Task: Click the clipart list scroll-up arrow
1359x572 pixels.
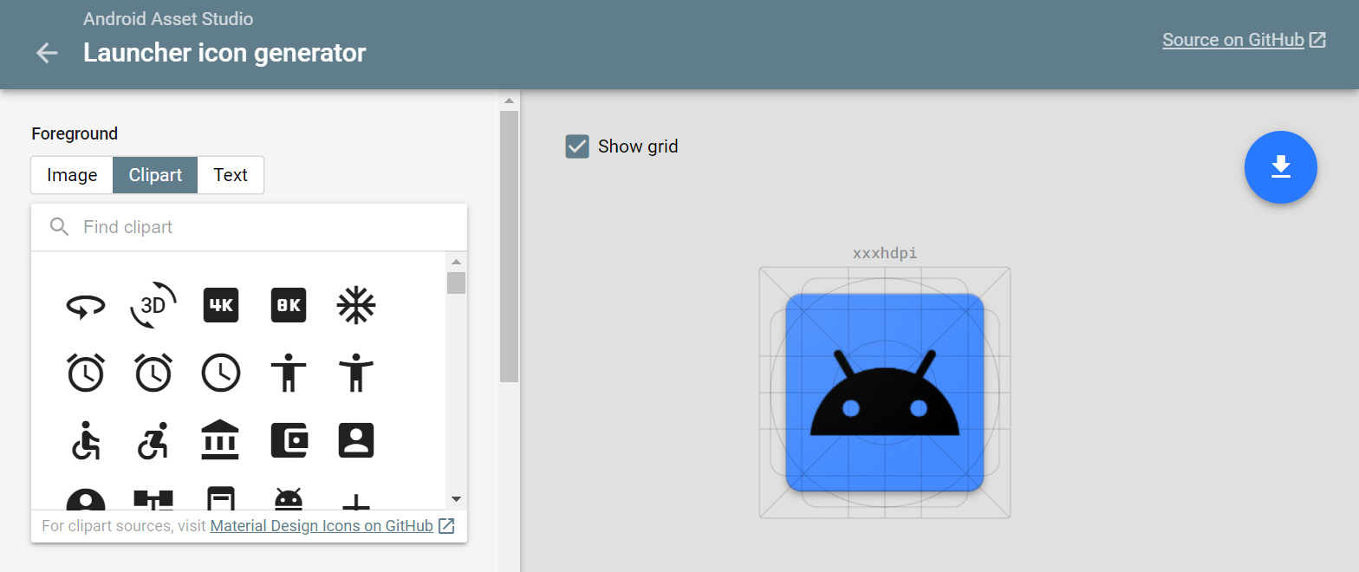Action: click(456, 262)
